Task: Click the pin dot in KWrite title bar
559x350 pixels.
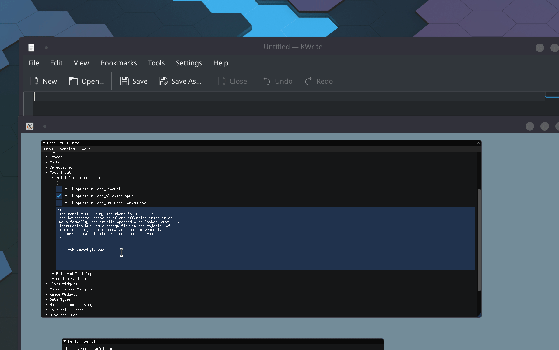Action: click(x=46, y=48)
